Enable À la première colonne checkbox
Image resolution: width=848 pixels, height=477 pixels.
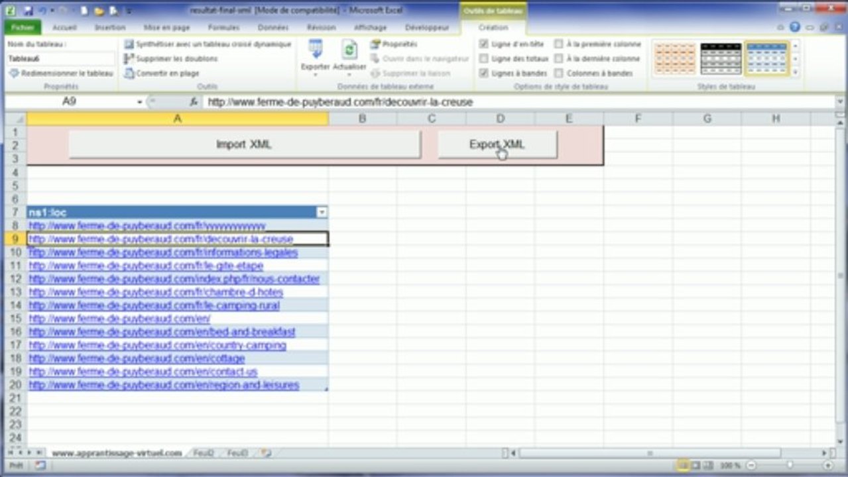559,44
